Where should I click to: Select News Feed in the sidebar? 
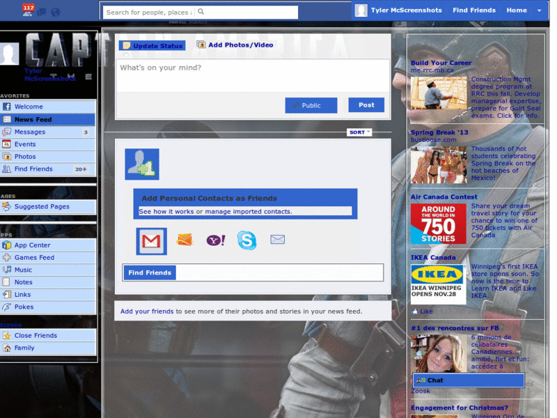48,119
